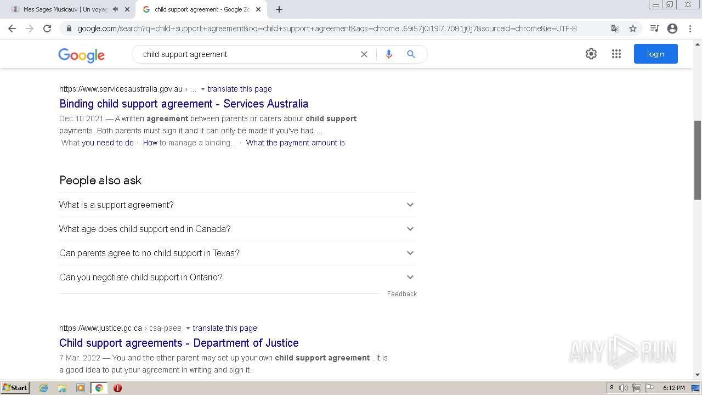Open File Explorer from taskbar

[62, 388]
